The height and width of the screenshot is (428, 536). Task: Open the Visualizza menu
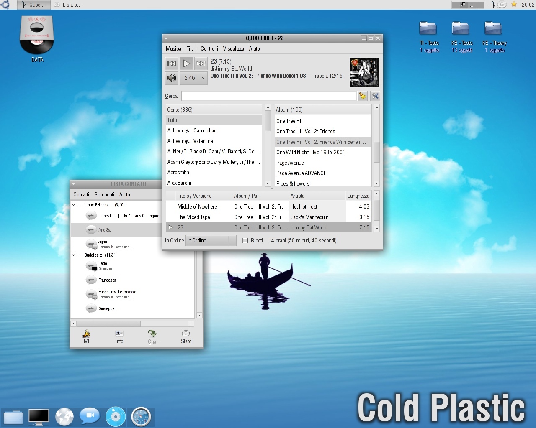pos(233,48)
